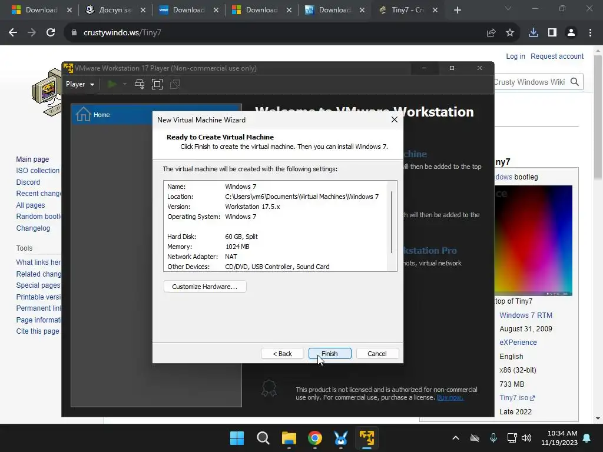The height and width of the screenshot is (452, 603).
Task: Click the Unity mode toolbar icon
Action: click(174, 84)
